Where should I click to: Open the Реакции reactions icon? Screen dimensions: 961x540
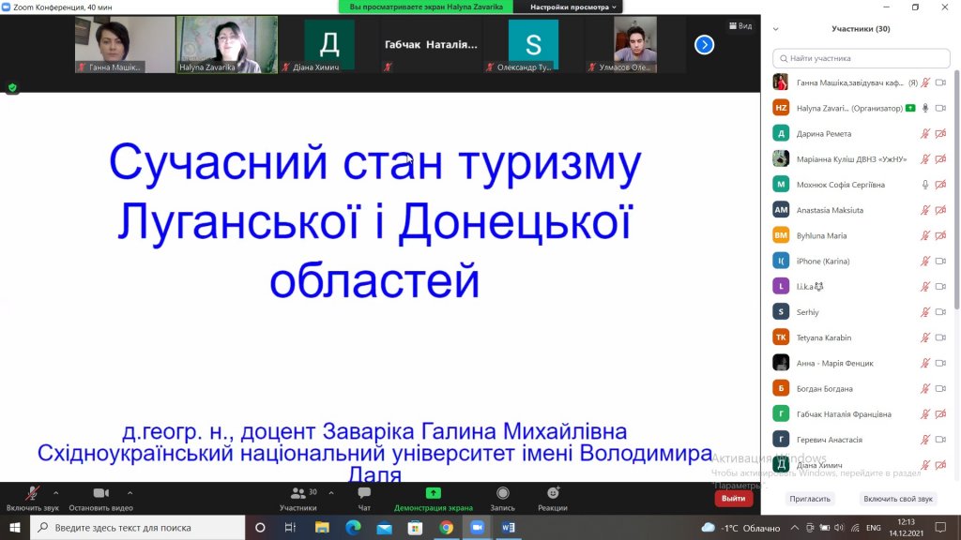pos(553,493)
